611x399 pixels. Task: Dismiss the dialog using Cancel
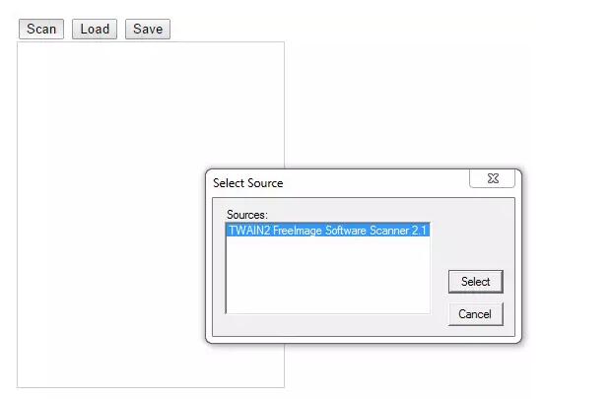pos(476,314)
